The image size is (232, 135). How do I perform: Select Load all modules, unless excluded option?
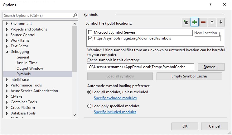point(89,92)
